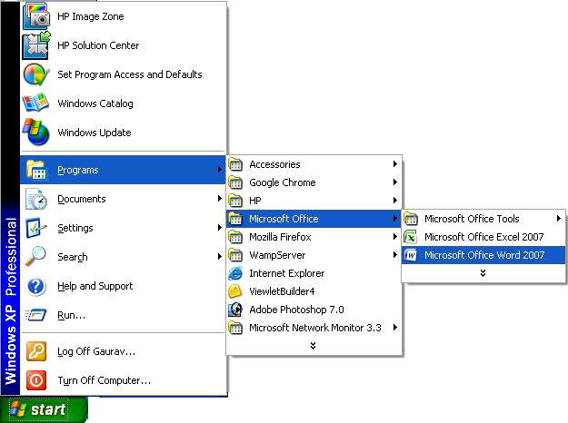568x423 pixels.
Task: Click the Start button
Action: [44, 409]
